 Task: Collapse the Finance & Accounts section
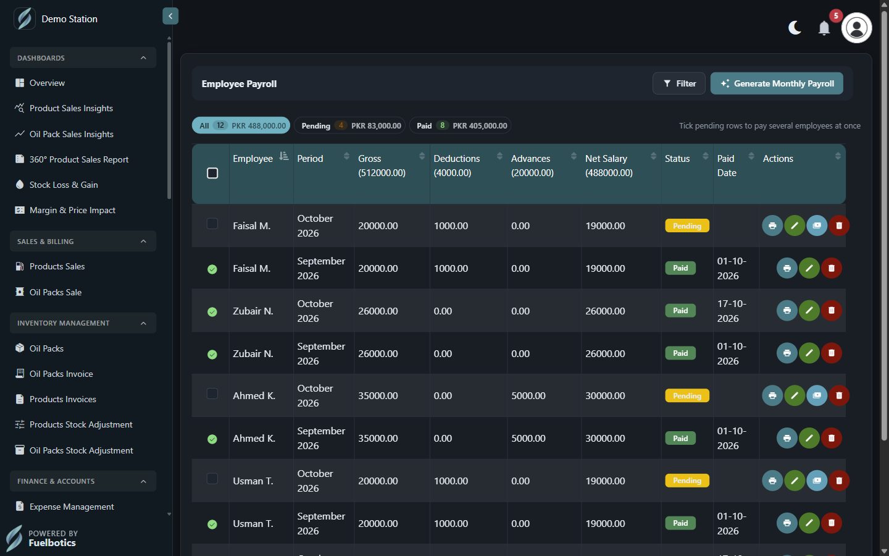(x=83, y=481)
